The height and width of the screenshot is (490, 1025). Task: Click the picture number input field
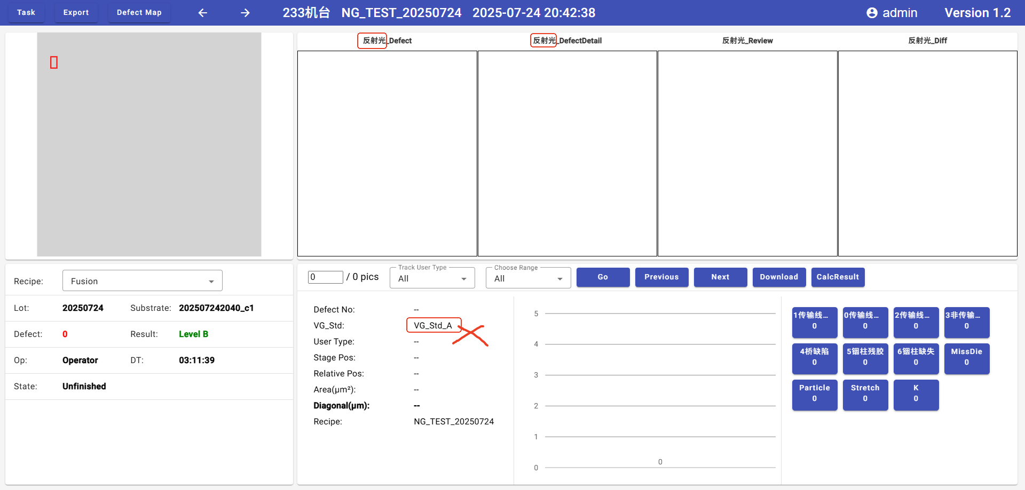(x=325, y=277)
